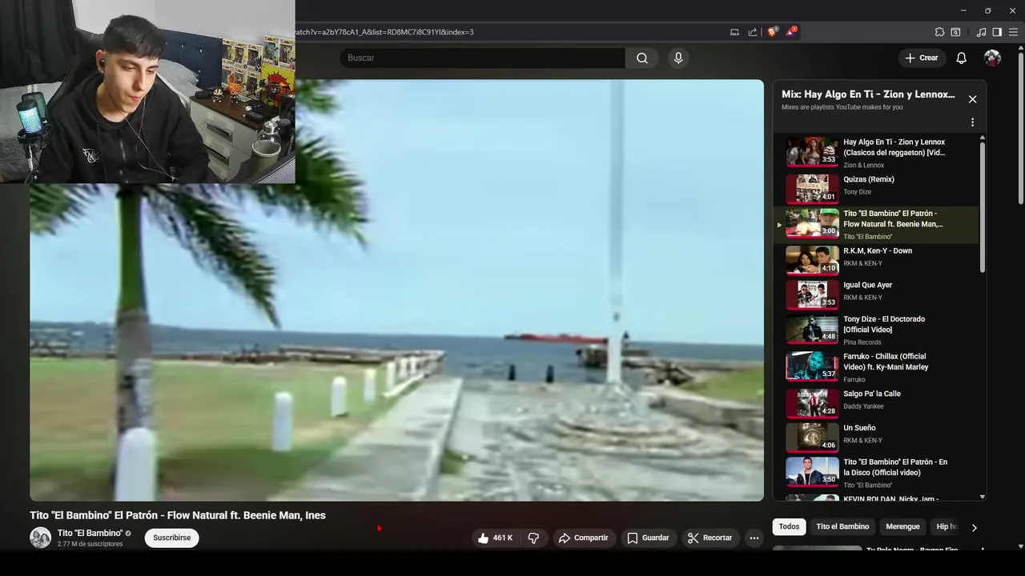Open Salgo Pa' la Calle thumbnail

[812, 403]
